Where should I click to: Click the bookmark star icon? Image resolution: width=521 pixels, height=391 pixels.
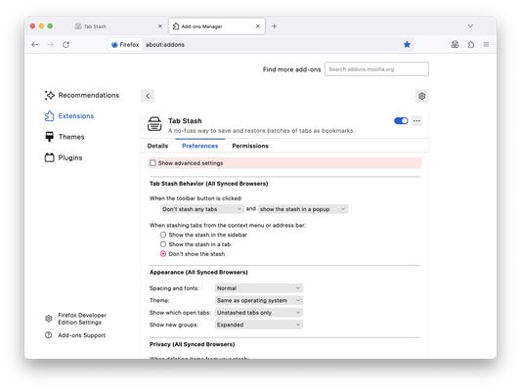point(407,45)
